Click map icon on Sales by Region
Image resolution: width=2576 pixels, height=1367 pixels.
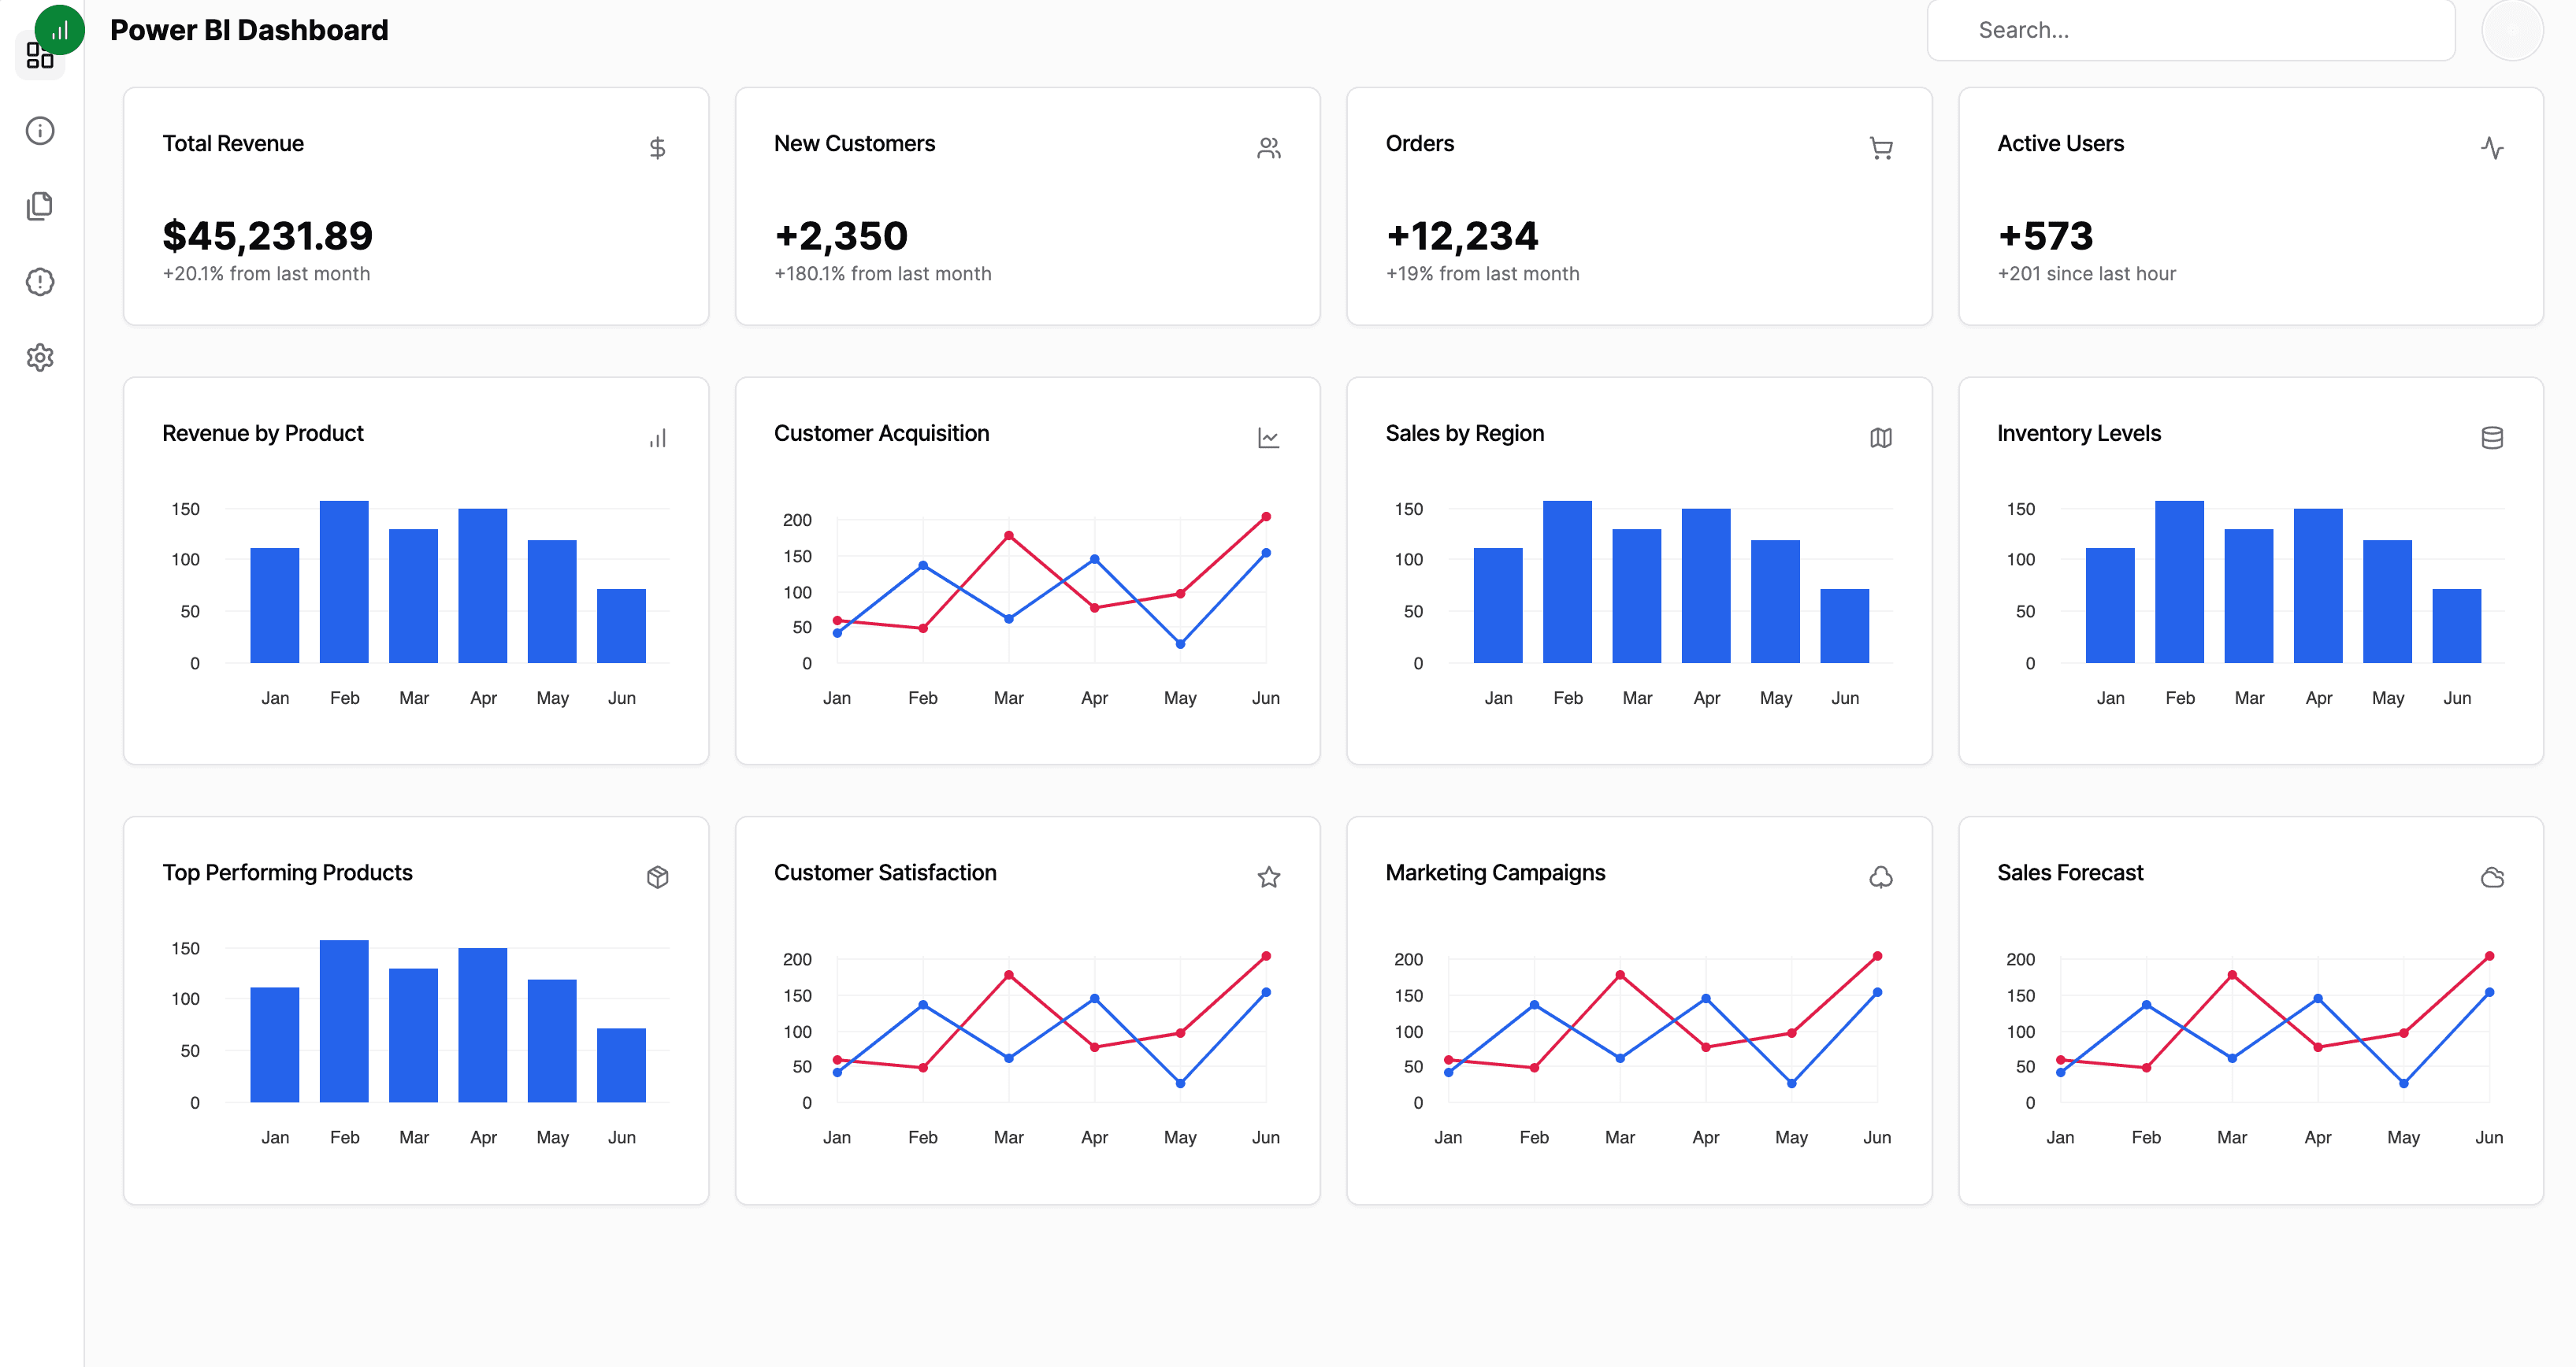pyautogui.click(x=1880, y=438)
